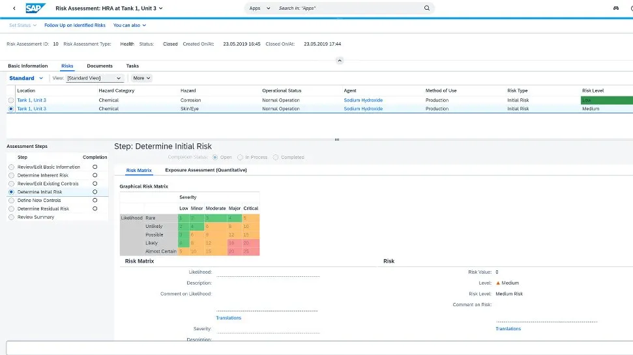Click the orange warning triangle beside Medium
The image size is (633, 355).
pyautogui.click(x=498, y=283)
